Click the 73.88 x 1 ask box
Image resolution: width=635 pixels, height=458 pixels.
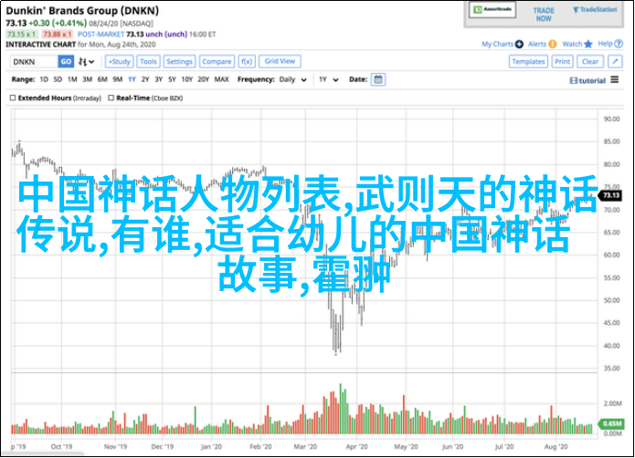click(57, 35)
